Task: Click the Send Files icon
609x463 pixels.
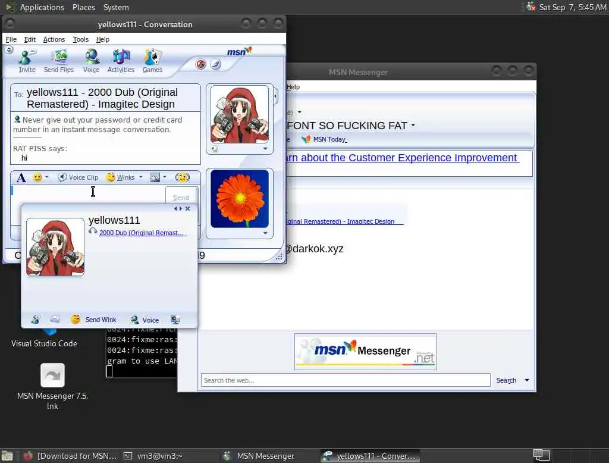Action: pyautogui.click(x=59, y=61)
